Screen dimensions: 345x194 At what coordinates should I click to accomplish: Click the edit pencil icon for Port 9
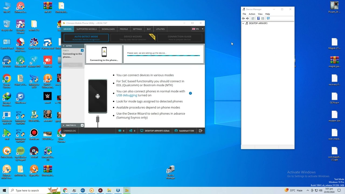click(82, 50)
